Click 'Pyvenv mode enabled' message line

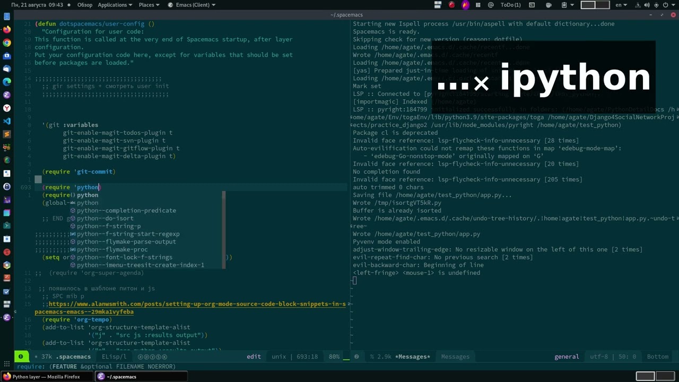tap(386, 241)
